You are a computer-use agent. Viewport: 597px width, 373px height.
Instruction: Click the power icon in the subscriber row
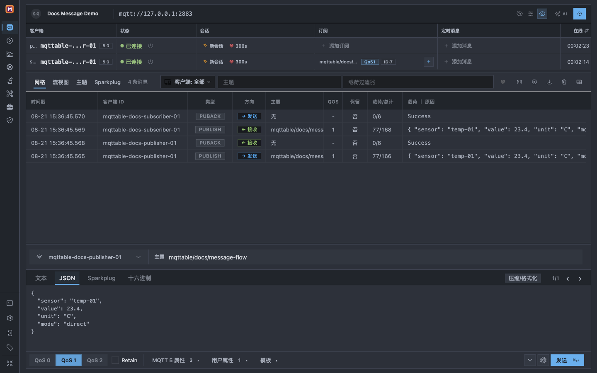(150, 62)
